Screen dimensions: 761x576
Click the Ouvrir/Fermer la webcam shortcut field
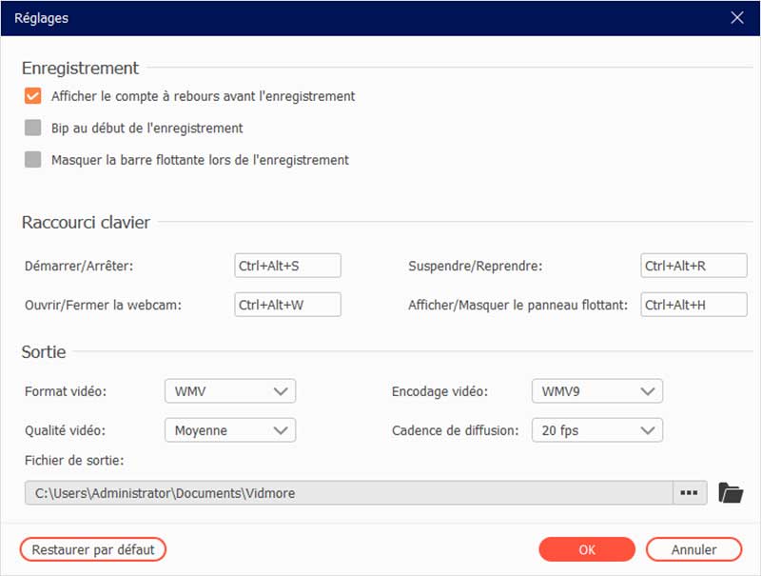tap(287, 305)
